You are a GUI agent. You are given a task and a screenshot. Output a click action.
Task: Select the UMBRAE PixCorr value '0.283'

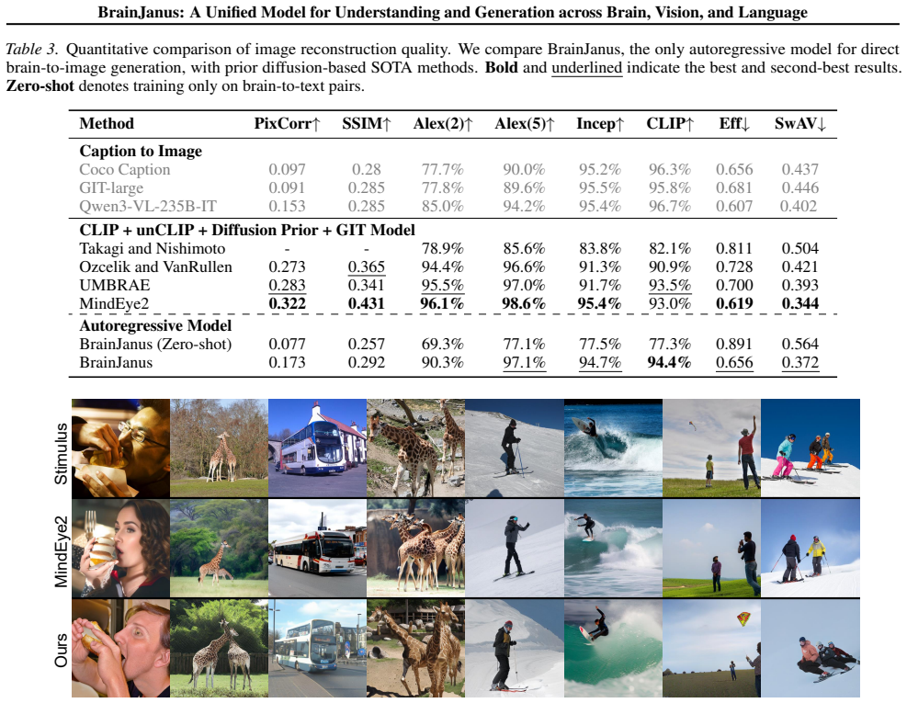tap(287, 285)
